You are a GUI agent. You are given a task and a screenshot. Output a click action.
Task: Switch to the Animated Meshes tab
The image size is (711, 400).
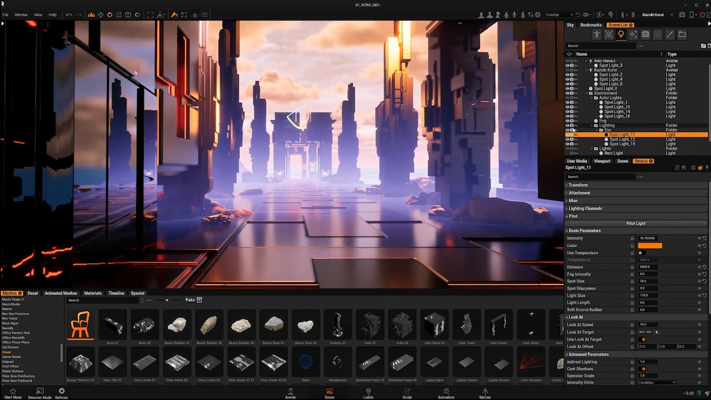point(61,293)
